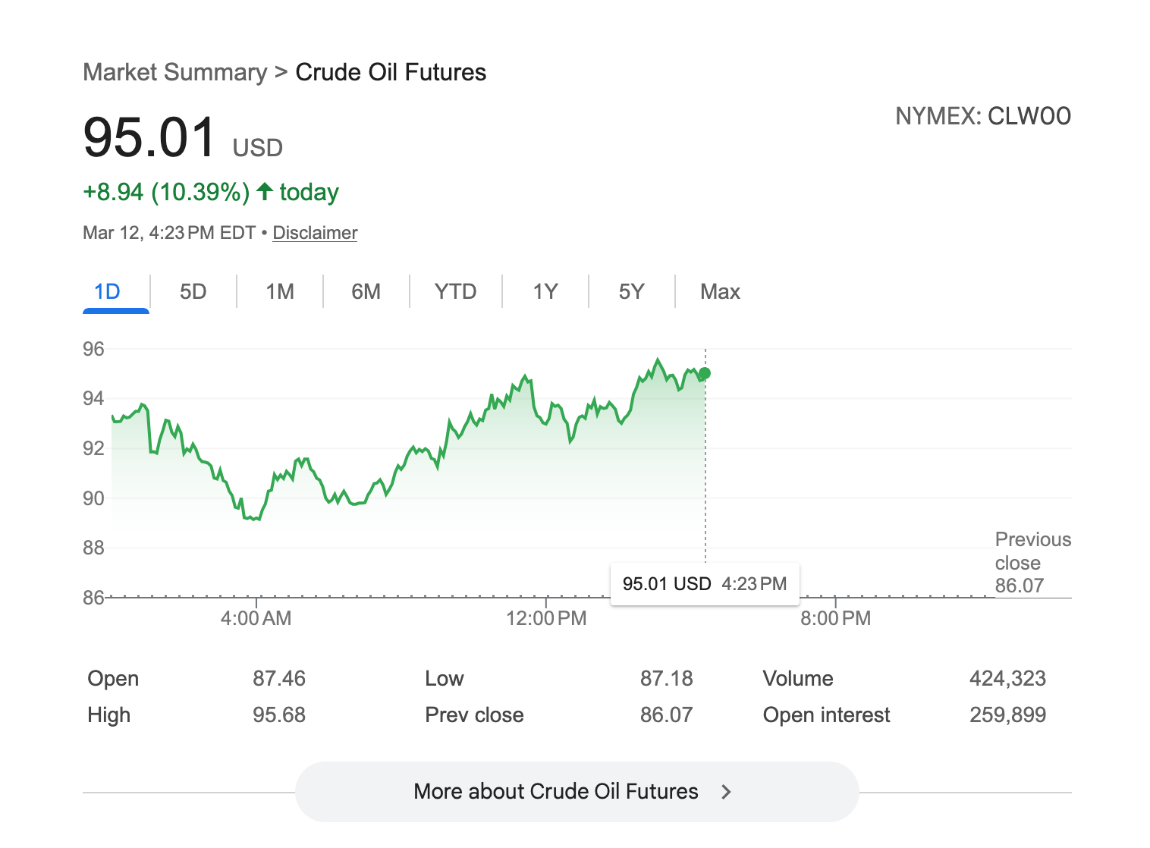Click the chevron beside More about Crude Oil Futures
Screen dimensions: 1150x848
coord(726,792)
